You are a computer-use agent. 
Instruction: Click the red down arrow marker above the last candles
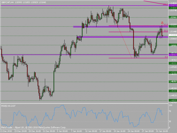pyautogui.click(x=162, y=23)
